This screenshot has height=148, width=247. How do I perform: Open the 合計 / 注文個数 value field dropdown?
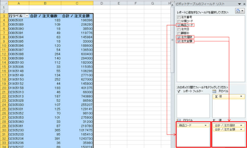[241, 125]
